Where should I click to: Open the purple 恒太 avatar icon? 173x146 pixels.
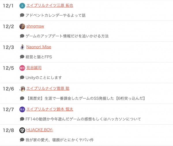coord(22,109)
